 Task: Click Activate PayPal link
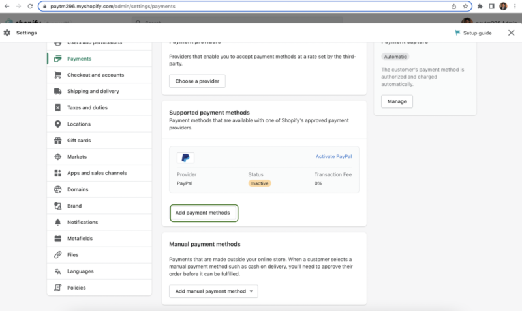click(333, 156)
